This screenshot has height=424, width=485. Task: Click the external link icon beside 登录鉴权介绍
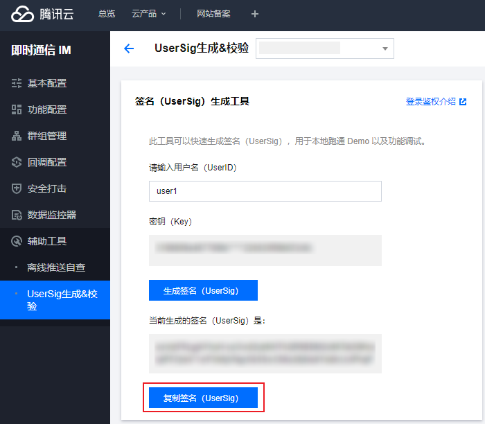(x=463, y=102)
